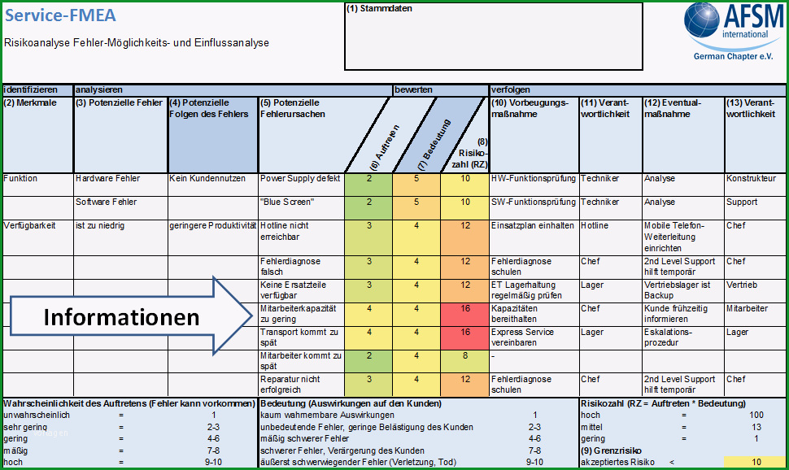The height and width of the screenshot is (470, 789).
Task: Select the Vertrieb responsibility cell
Action: click(x=756, y=291)
